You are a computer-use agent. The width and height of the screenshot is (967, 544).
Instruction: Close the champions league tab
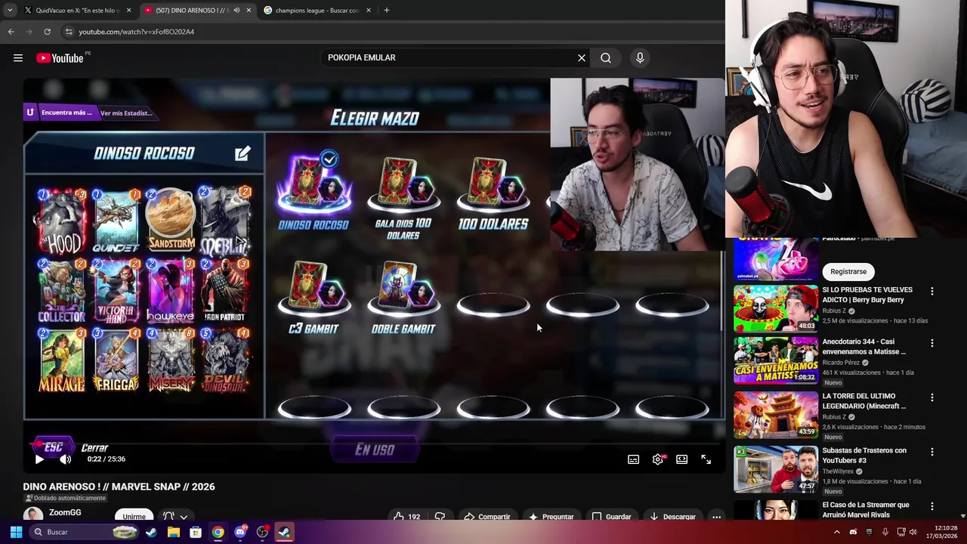pyautogui.click(x=369, y=11)
